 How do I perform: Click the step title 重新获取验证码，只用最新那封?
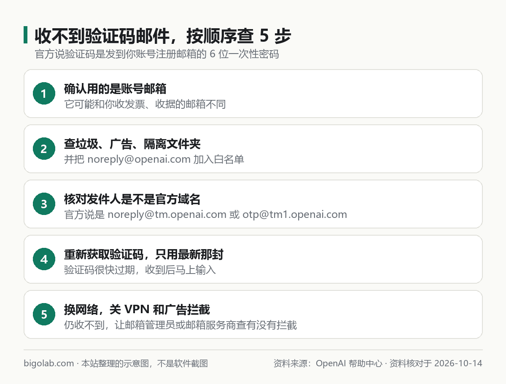point(144,255)
